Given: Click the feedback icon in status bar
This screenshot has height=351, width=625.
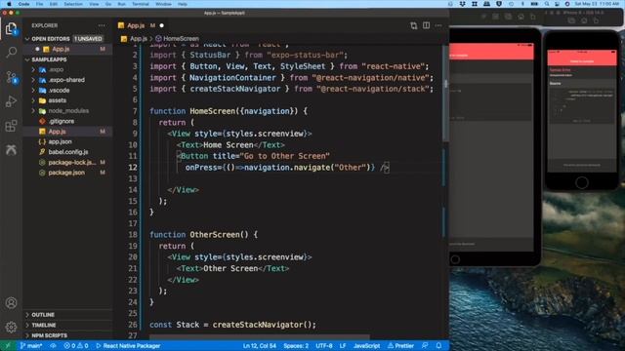Looking at the screenshot, I should [425, 346].
